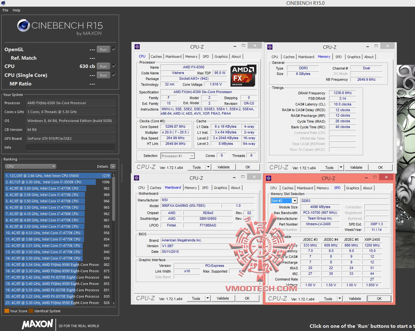
Task: Click the Details label in the Ranking panel
Action: [102, 166]
